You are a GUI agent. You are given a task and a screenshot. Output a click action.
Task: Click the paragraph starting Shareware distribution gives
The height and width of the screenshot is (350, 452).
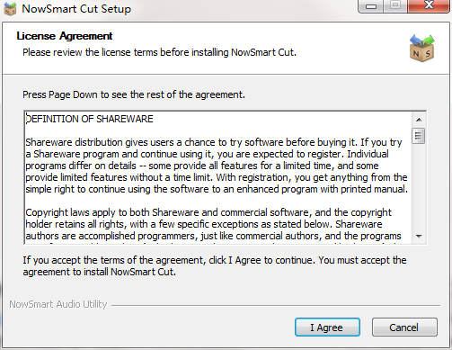(x=217, y=166)
